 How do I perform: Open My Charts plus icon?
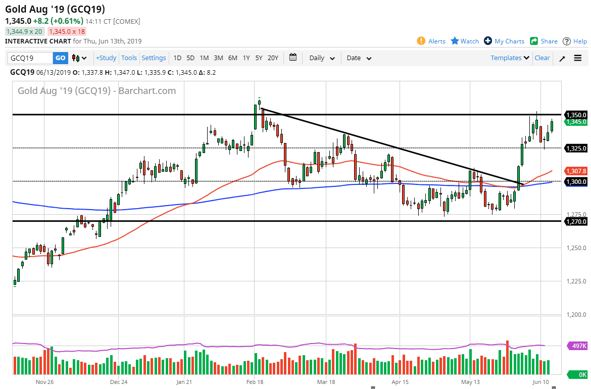(x=488, y=41)
